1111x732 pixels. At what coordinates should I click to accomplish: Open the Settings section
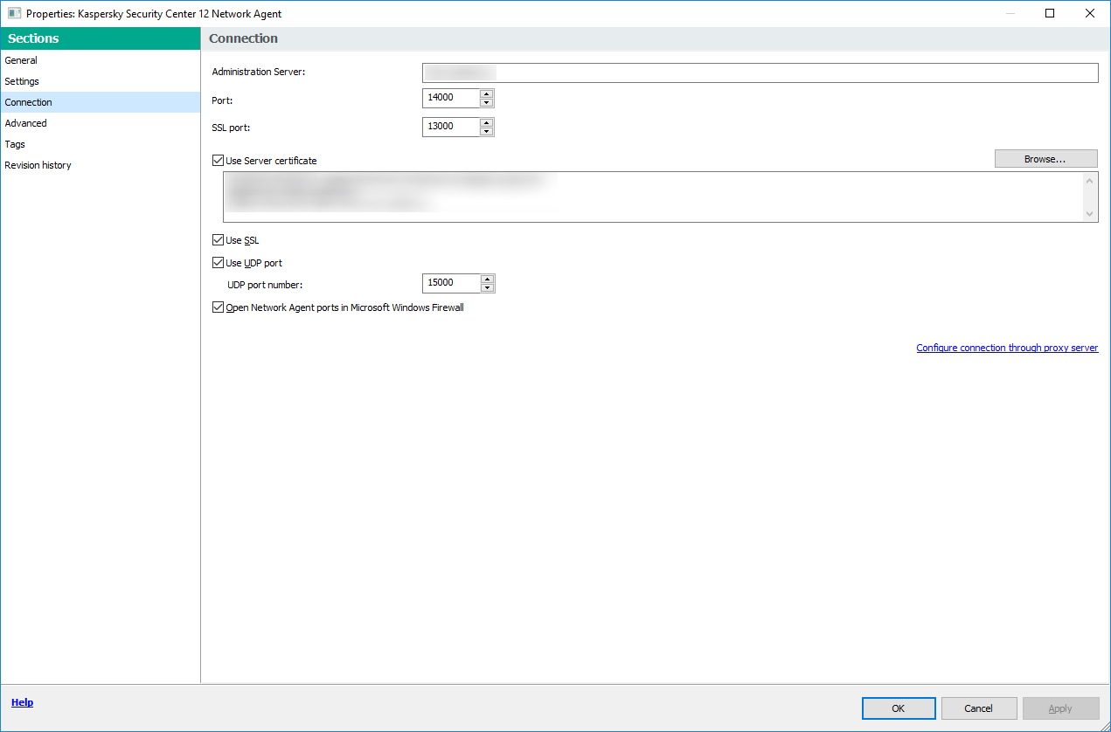(x=100, y=81)
